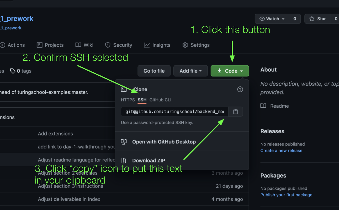Open the Readme link in About
This screenshot has height=210, width=339.
[x=279, y=106]
